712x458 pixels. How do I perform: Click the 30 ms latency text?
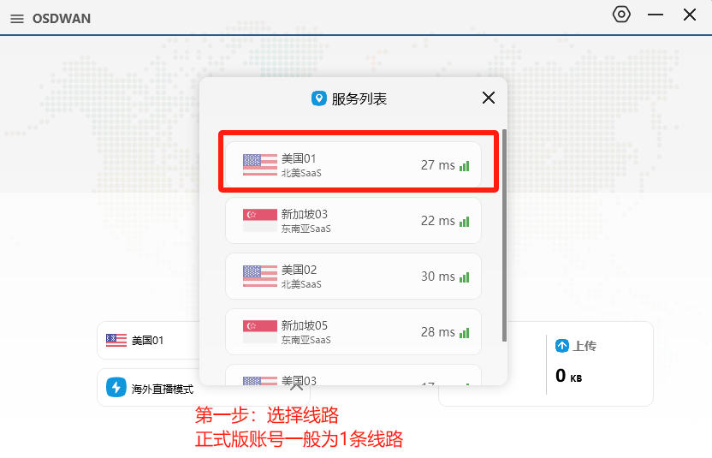[x=438, y=277]
